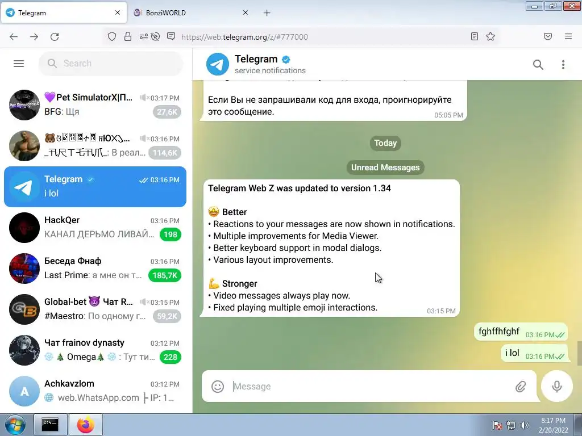Click the blocked notifications icon in address bar

pos(171,36)
